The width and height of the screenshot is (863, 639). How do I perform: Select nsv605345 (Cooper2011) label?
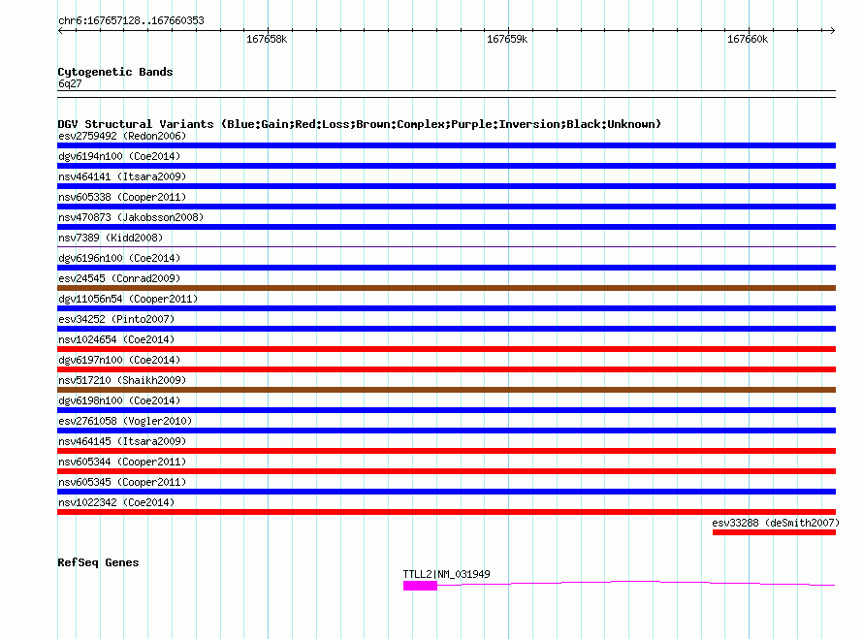[x=122, y=482]
